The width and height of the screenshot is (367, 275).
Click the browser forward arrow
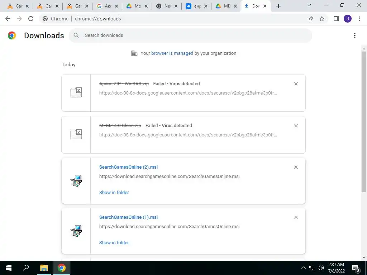(x=19, y=19)
